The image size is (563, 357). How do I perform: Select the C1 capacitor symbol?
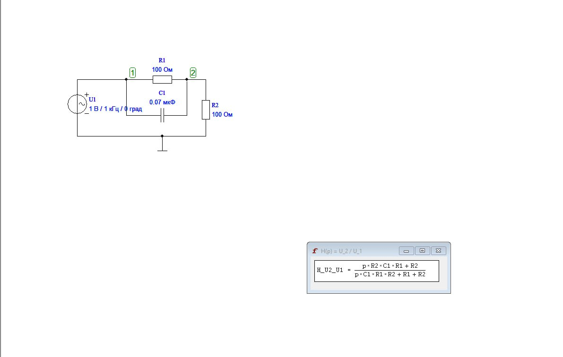(162, 115)
